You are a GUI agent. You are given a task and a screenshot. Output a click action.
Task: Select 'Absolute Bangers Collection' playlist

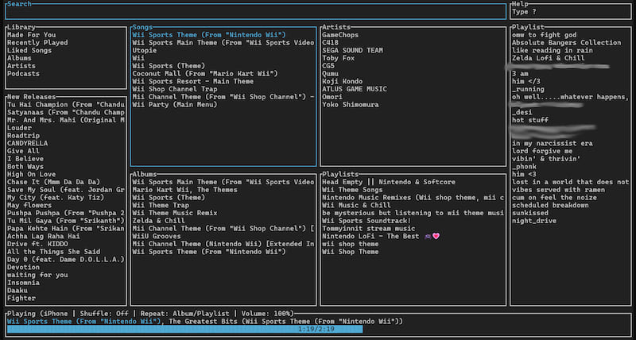pos(567,43)
